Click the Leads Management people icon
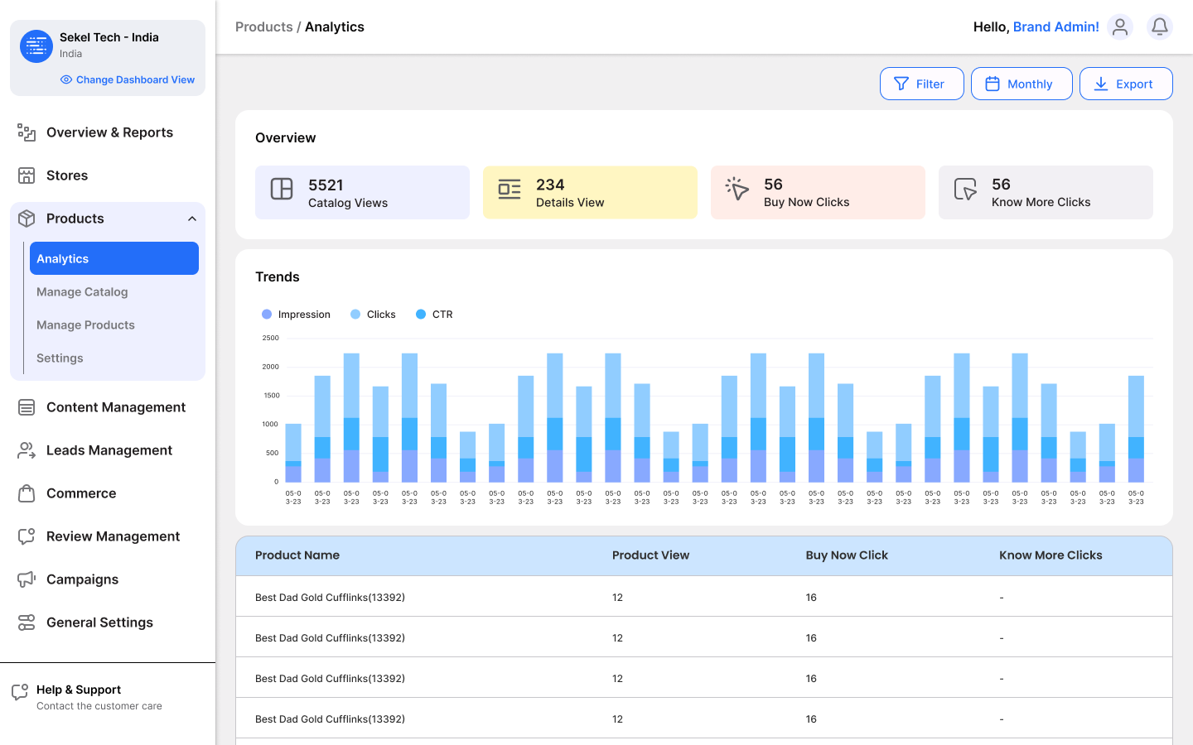1193x745 pixels. tap(27, 450)
